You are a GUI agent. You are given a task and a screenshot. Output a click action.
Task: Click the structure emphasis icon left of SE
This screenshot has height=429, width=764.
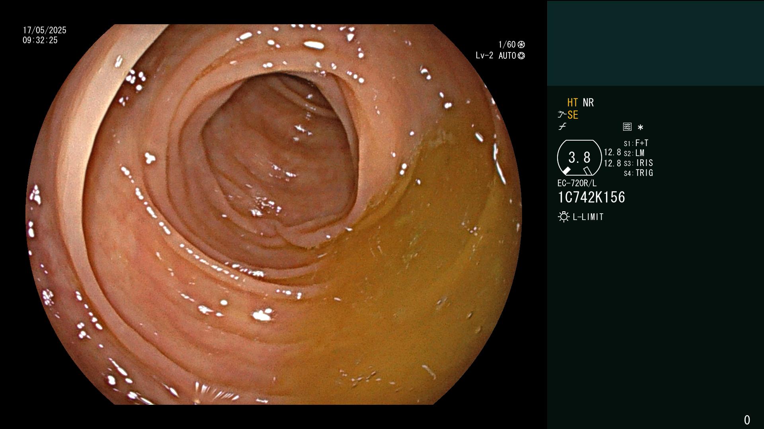[562, 115]
